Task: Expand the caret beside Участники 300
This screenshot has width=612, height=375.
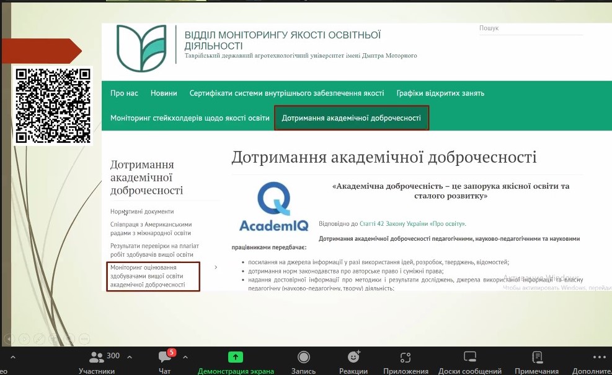Action: coord(130,356)
